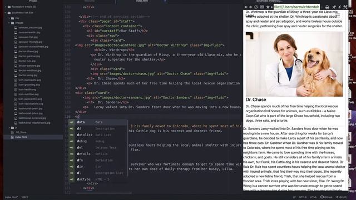Open doctor-gardner.jpg in the tree
This screenshot has width=356, height=200.
[x=29, y=56]
